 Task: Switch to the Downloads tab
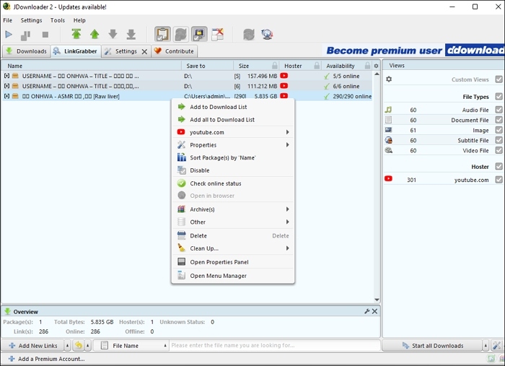point(27,51)
